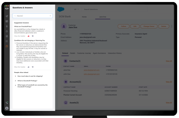Thumbs up the Overdraft fees answer
The width and height of the screenshot is (179, 118).
click(x=28, y=36)
